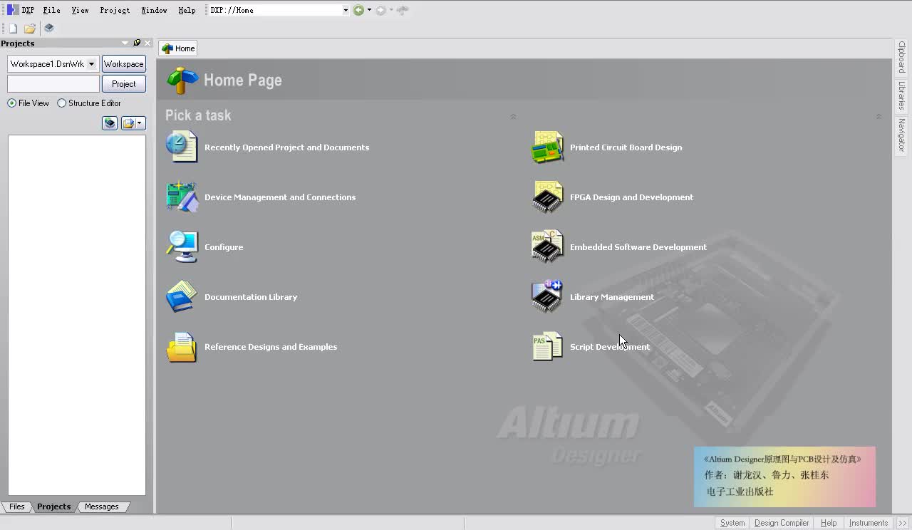
Task: Switch to the Home document tab
Action: pos(178,48)
